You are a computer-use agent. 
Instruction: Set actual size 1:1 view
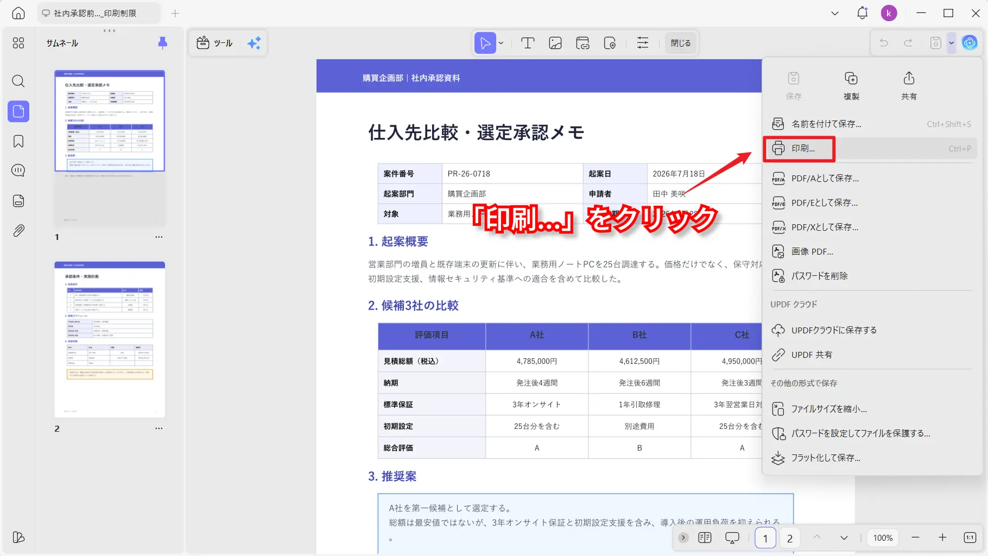970,538
